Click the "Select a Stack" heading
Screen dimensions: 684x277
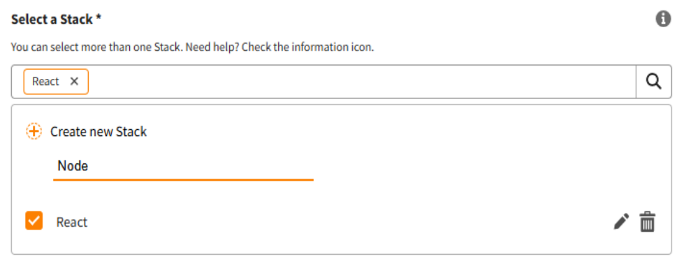tap(52, 20)
